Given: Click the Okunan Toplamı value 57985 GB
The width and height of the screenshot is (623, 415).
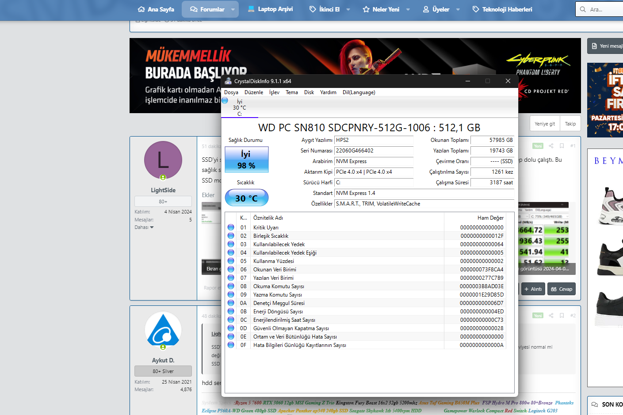Looking at the screenshot, I should pyautogui.click(x=492, y=140).
